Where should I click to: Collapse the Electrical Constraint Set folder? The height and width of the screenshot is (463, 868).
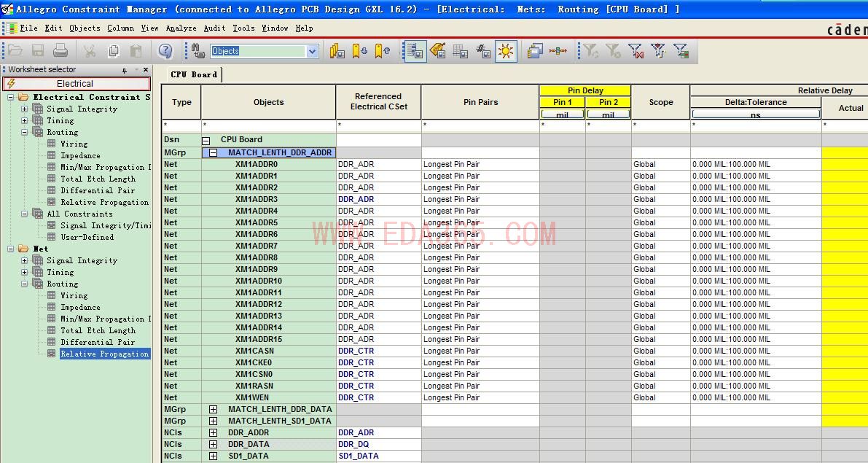click(x=10, y=97)
